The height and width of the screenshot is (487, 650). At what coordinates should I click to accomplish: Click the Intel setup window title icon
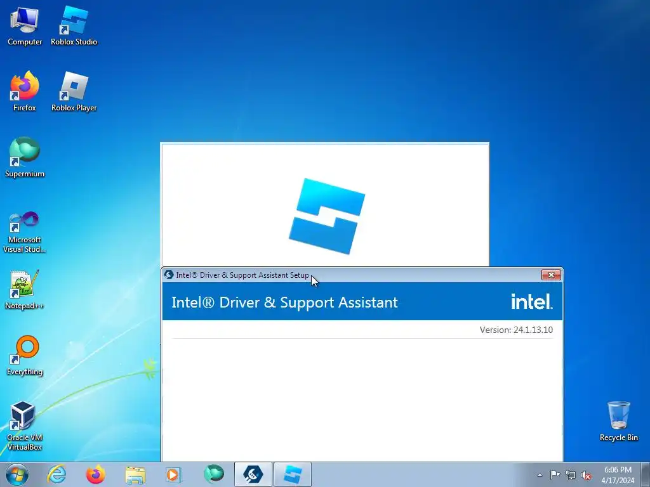tap(169, 275)
